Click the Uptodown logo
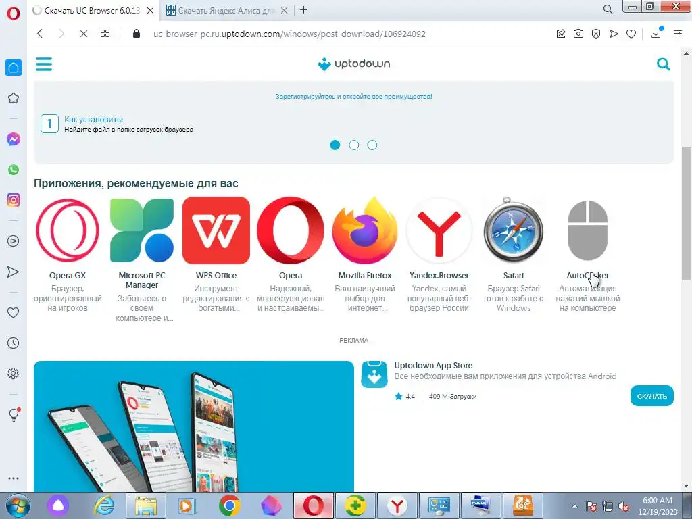Screen dimensions: 692x519 click(353, 64)
